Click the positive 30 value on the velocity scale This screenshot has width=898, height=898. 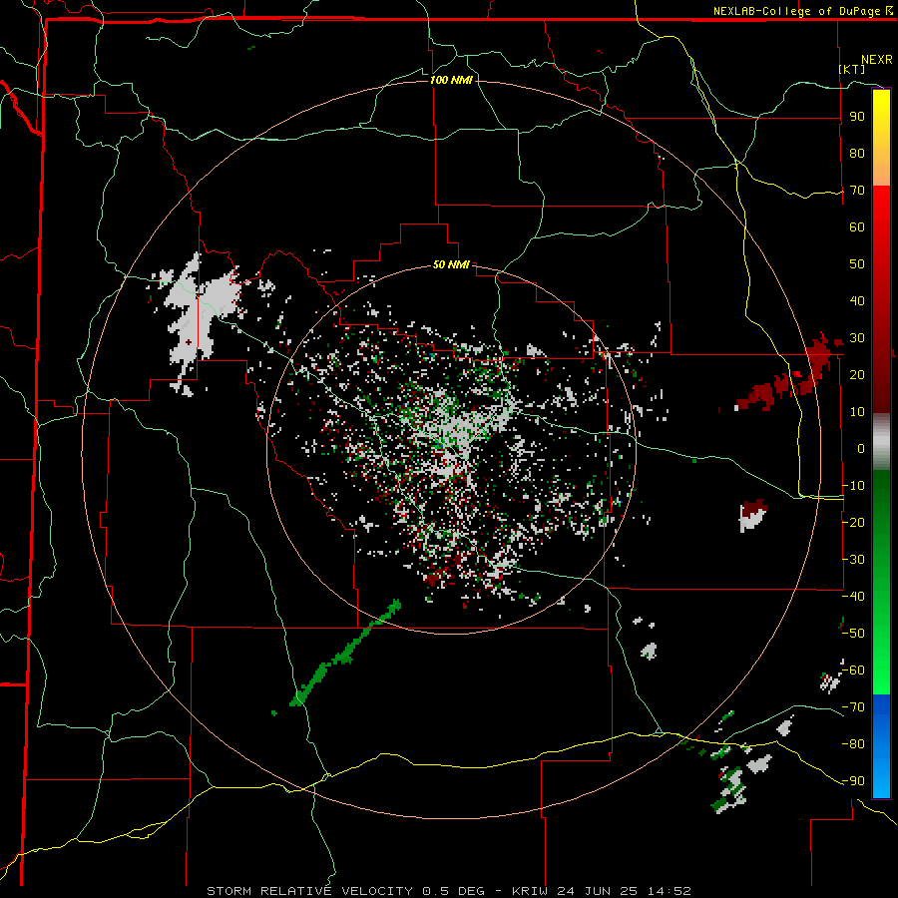[x=857, y=338]
